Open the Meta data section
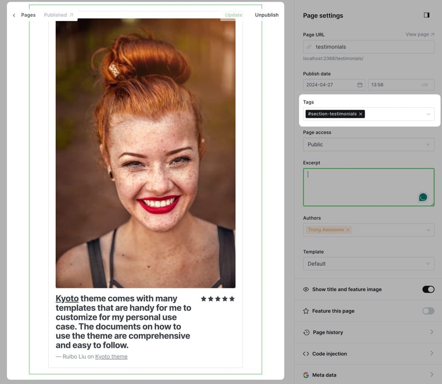Viewport: 442px width, 384px height. (368, 375)
